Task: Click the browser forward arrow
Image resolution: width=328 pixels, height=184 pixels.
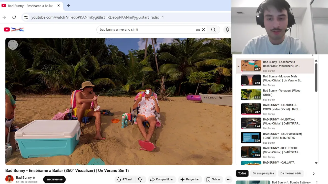Action: pyautogui.click(x=4, y=17)
